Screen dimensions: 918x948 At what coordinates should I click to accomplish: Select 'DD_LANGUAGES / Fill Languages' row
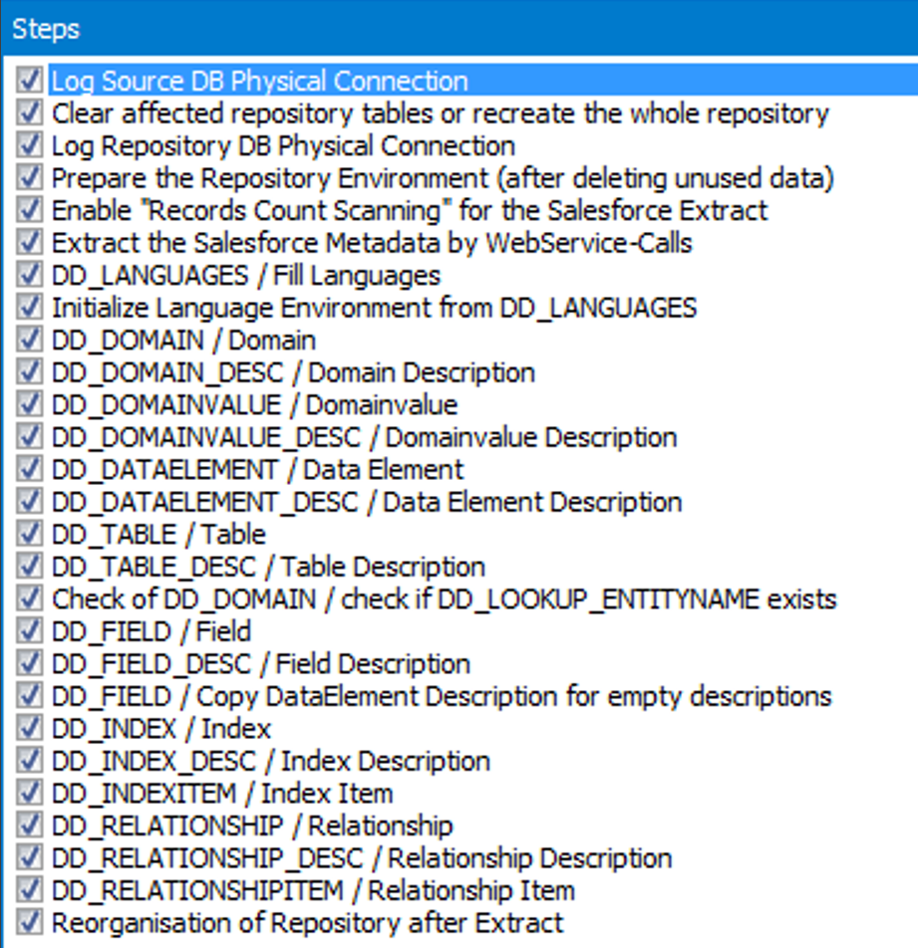[x=245, y=276]
